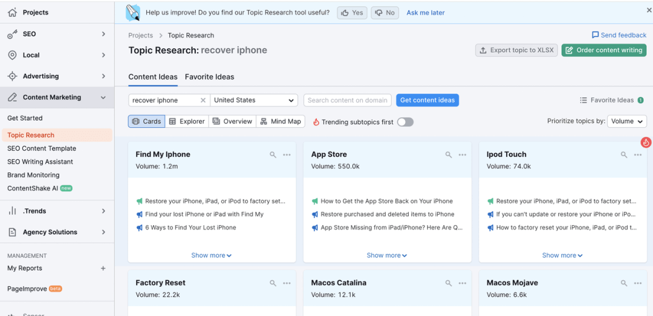Click the Get content ideas button

pos(427,100)
